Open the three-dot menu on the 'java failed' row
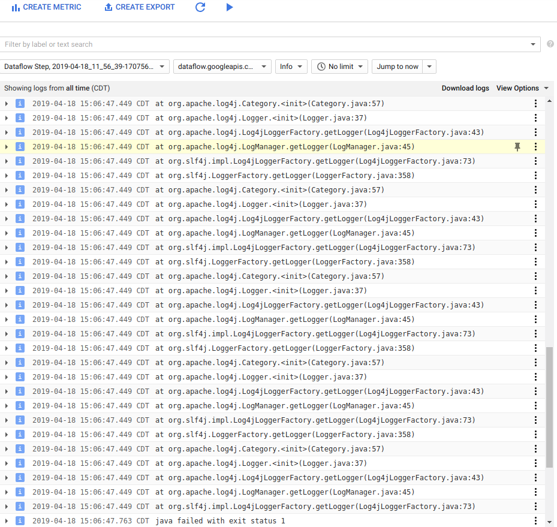The width and height of the screenshot is (557, 527). [535, 521]
